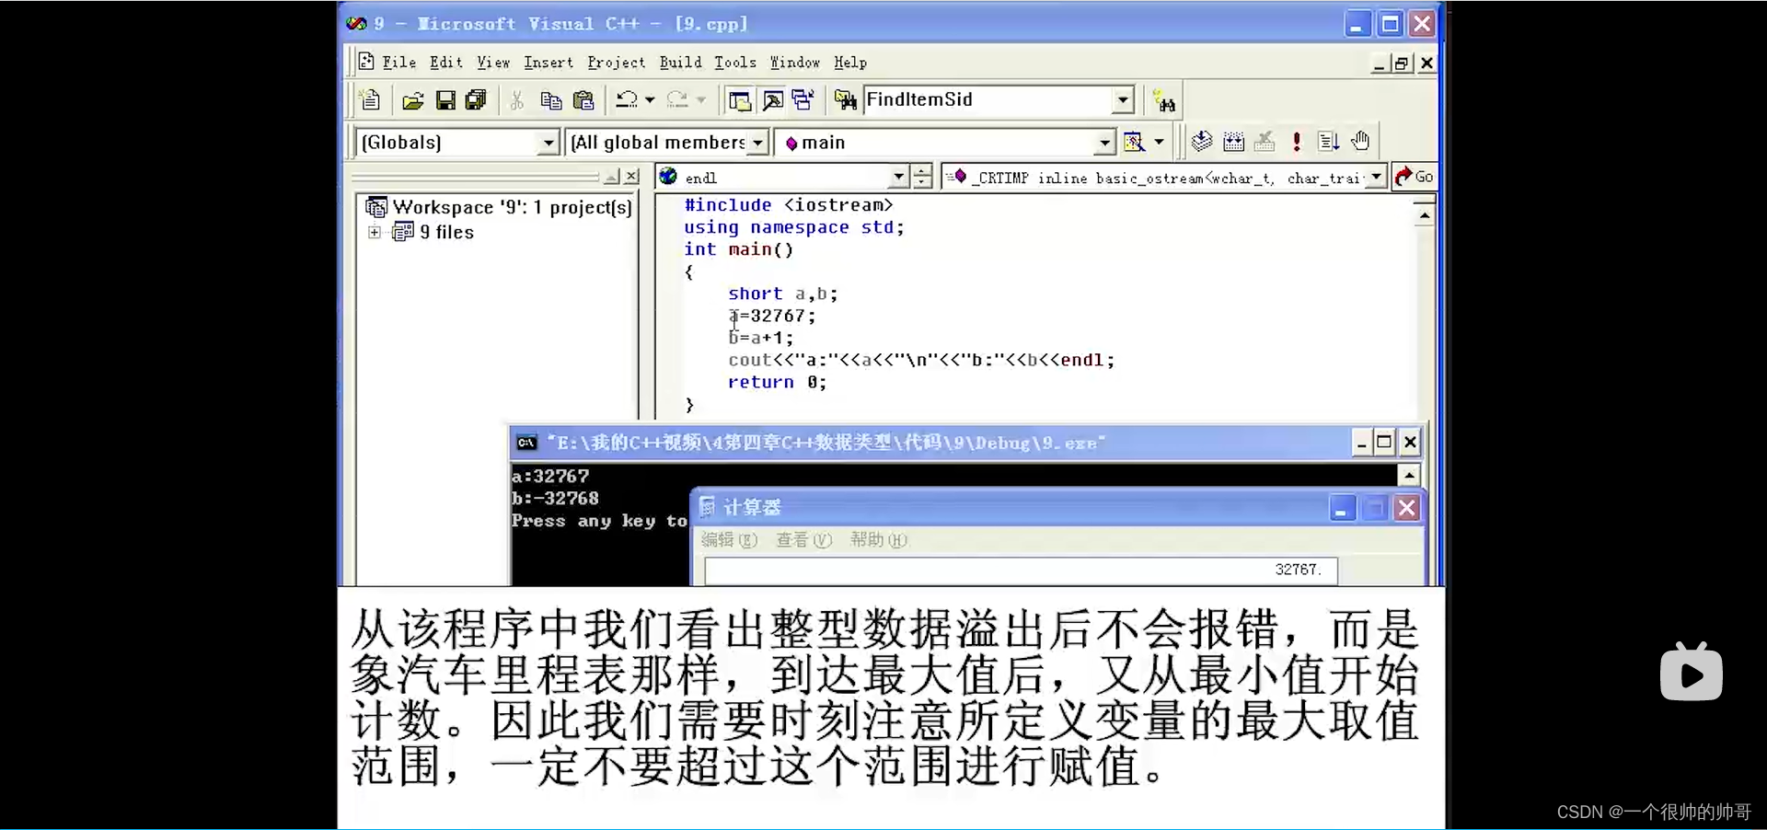Click the stepper beside the endl combo
Image resolution: width=1767 pixels, height=830 pixels.
(x=921, y=177)
